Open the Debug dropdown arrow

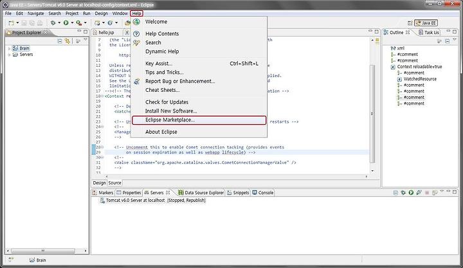tap(59, 22)
